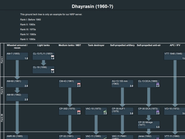Select the CL-13 FL11 (1953) card
The image size is (185, 139).
(x=44, y=56)
